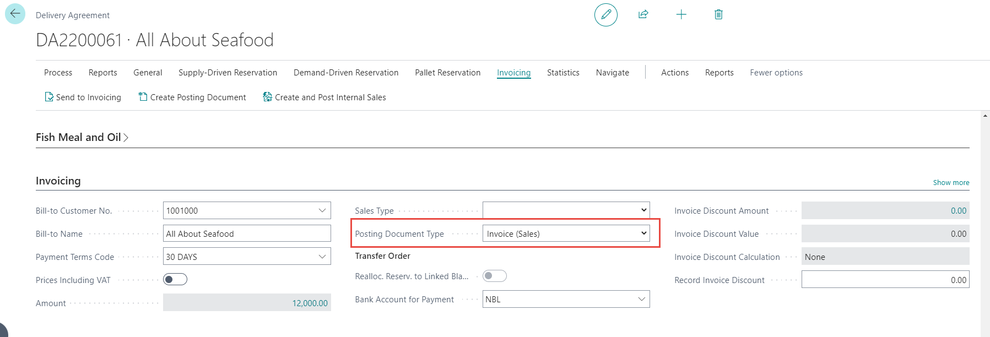Click Send to Invoicing action
This screenshot has width=990, height=337.
coord(83,97)
